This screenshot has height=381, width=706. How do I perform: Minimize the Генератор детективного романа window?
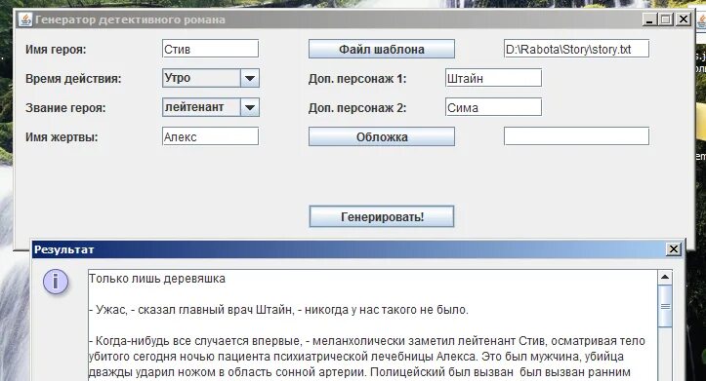tap(649, 19)
